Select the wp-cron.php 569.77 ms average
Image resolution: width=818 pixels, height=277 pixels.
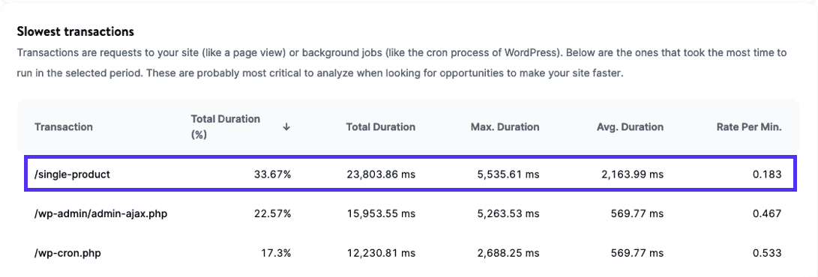(637, 254)
